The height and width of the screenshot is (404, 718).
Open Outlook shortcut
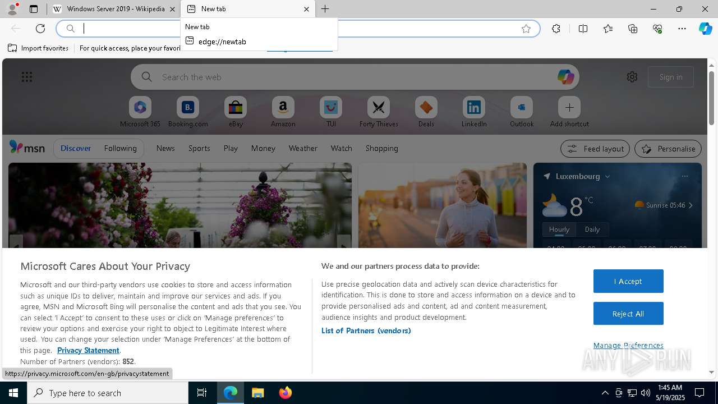[x=522, y=112]
